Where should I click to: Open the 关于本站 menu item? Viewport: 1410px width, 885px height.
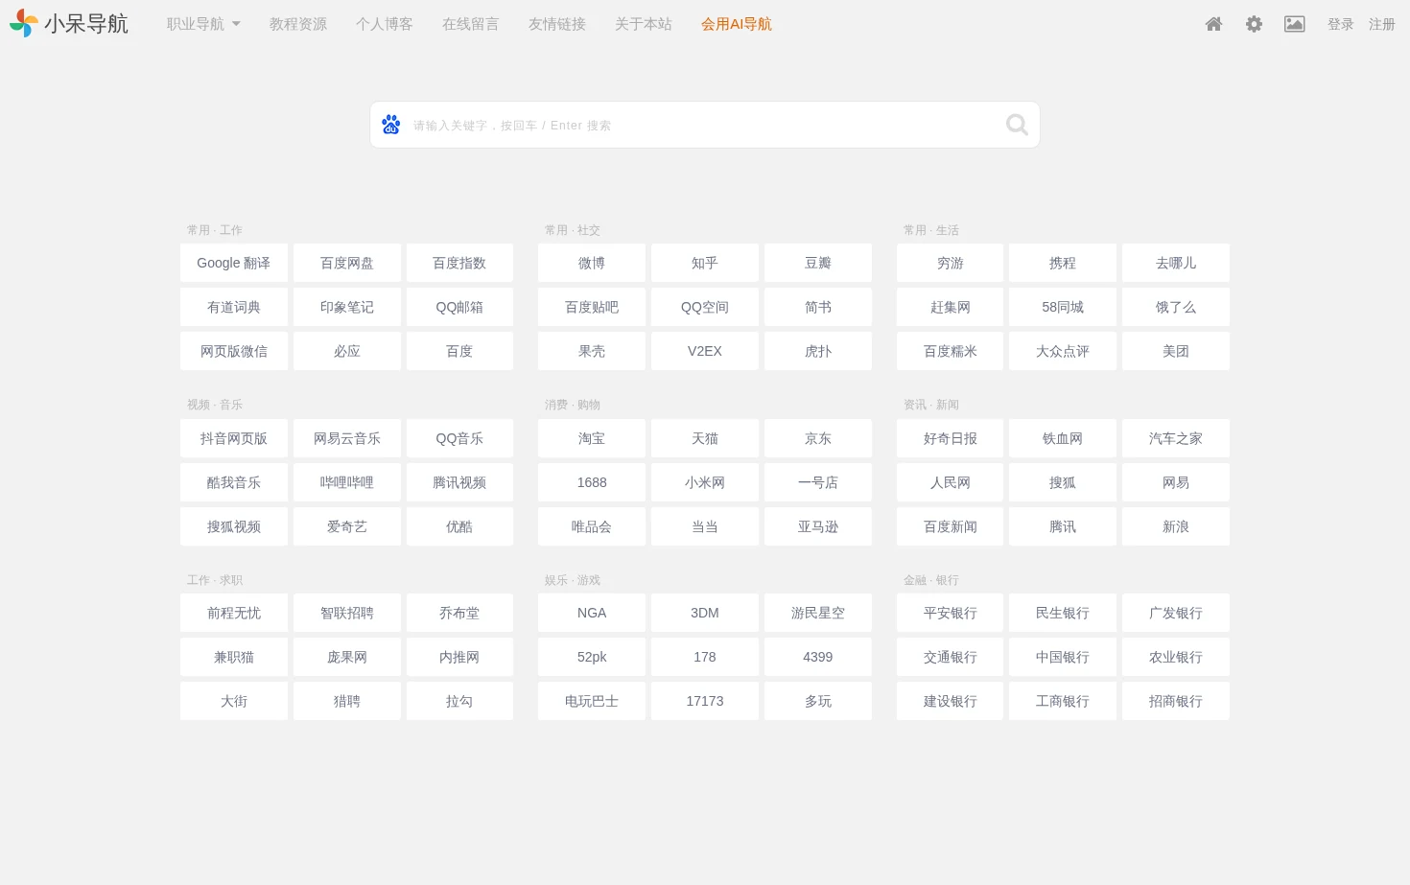pyautogui.click(x=644, y=24)
